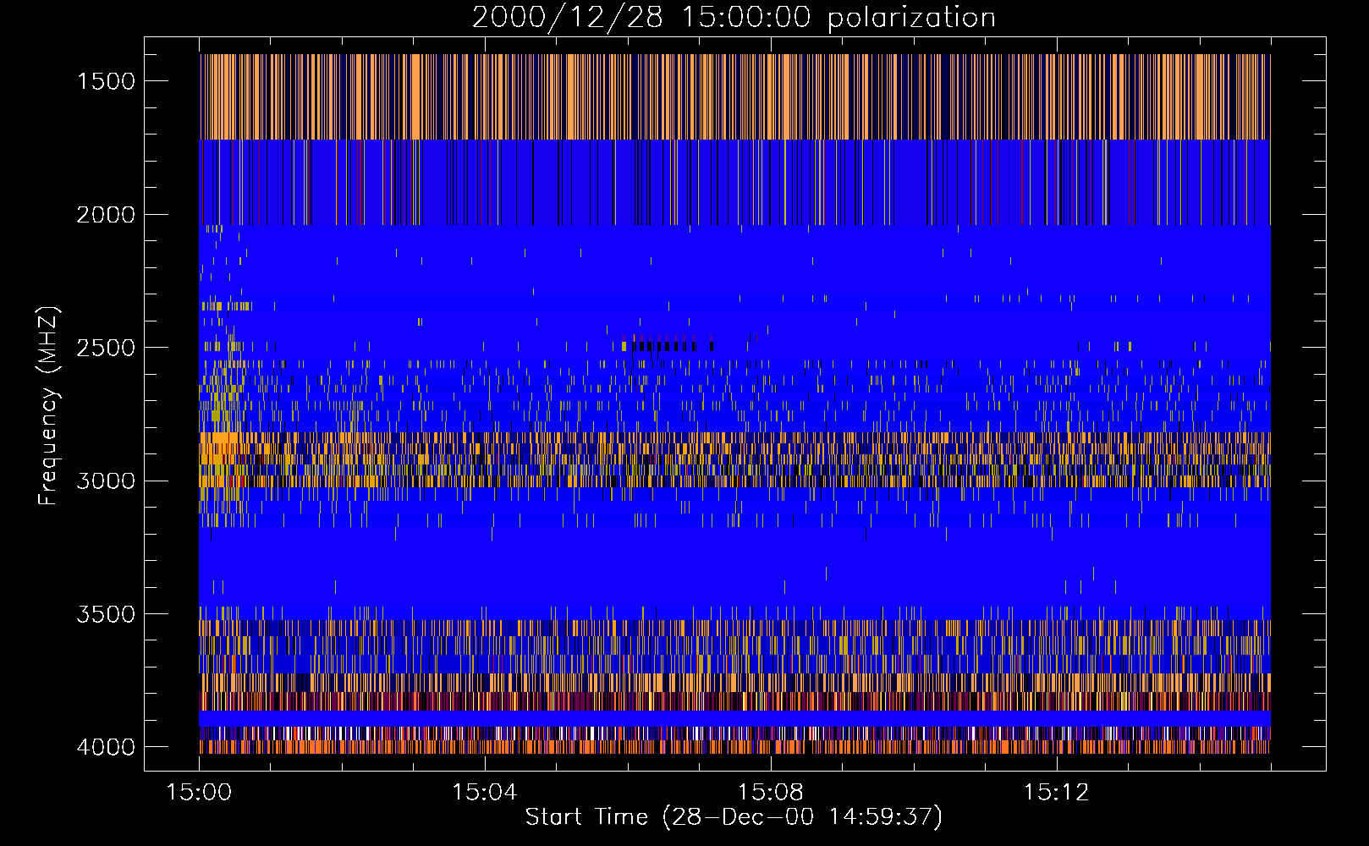Click the 15:04 time axis label
This screenshot has height=846, width=1369.
click(x=484, y=793)
